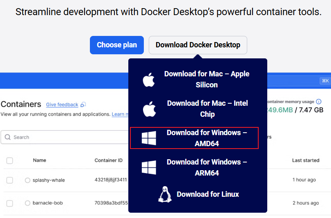
Task: Click the Windows logo next to ARM64 download
Action: point(149,167)
